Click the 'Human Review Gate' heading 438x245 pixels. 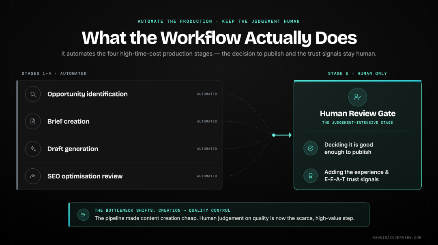[x=358, y=114]
